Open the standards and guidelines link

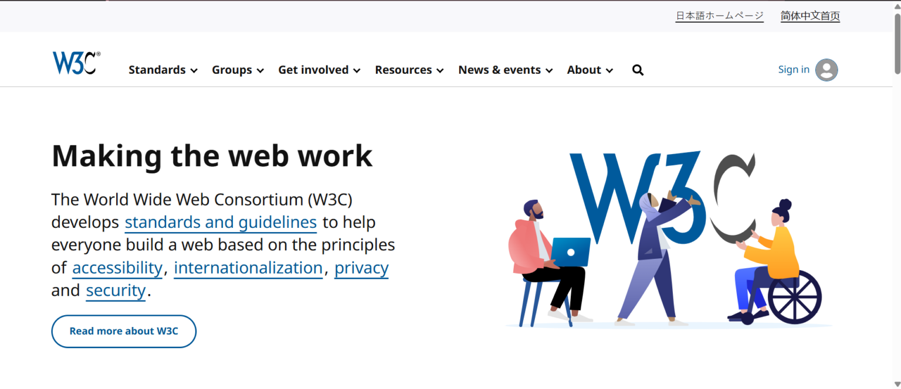coord(221,222)
